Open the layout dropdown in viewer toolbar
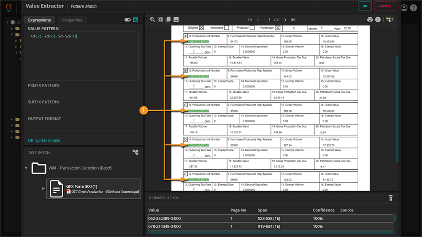422x237 pixels. (x=390, y=20)
